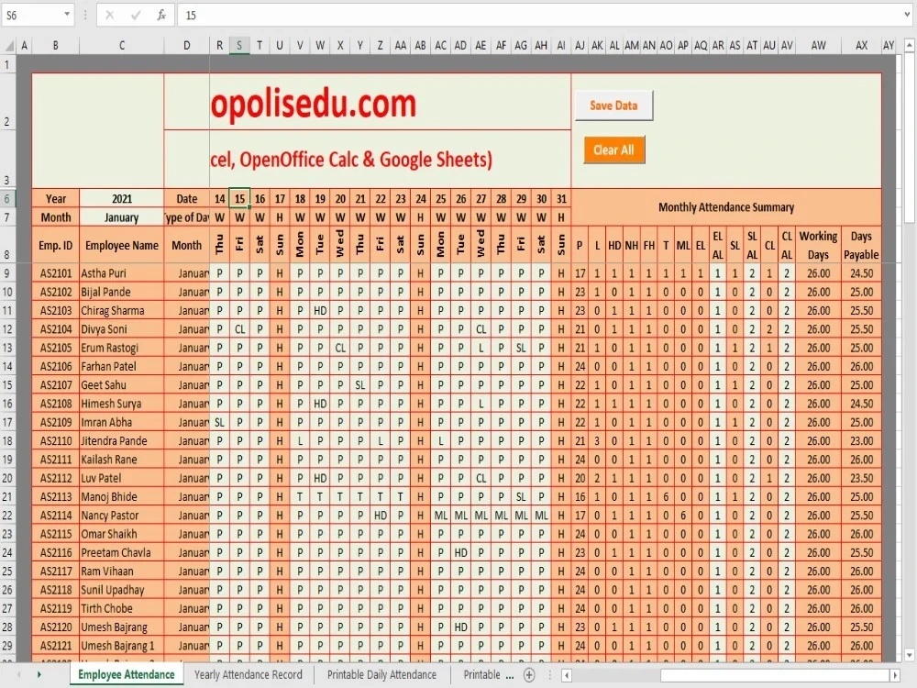
Task: Click the Insert Function fx icon
Action: tap(161, 16)
